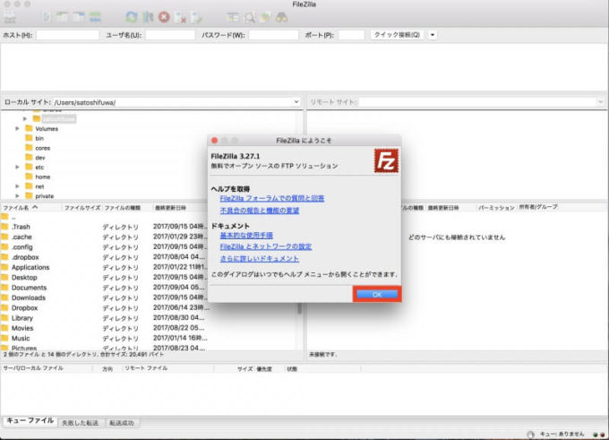This screenshot has width=609, height=440.
Task: Open the local site path dropdown
Action: coord(296,102)
